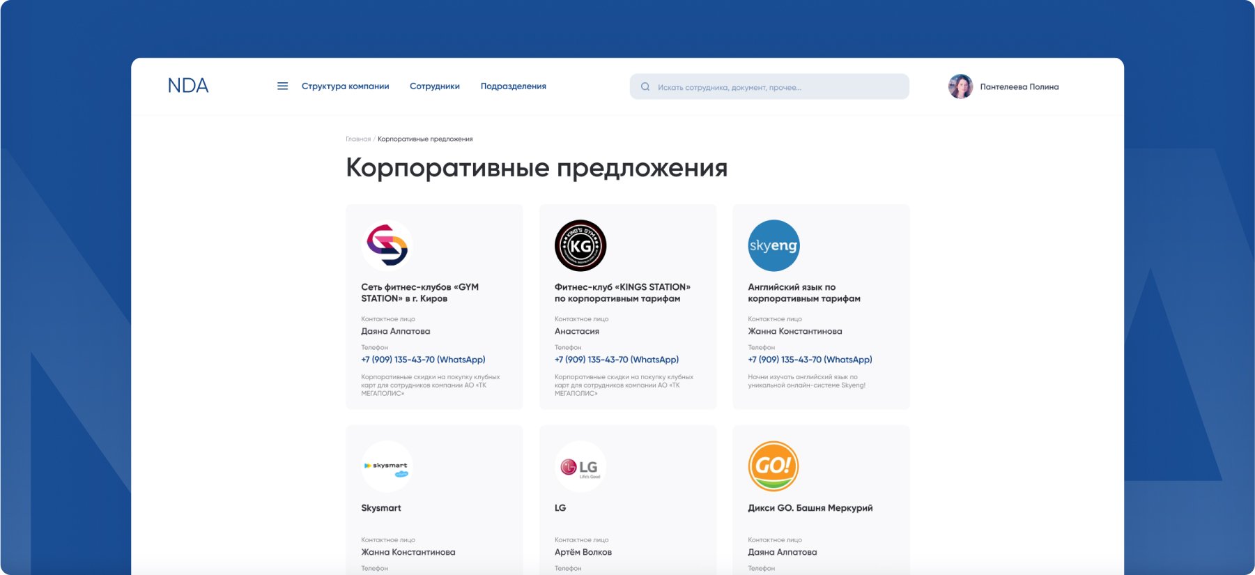
Task: Click the Skyeng offer phone number
Action: click(810, 360)
